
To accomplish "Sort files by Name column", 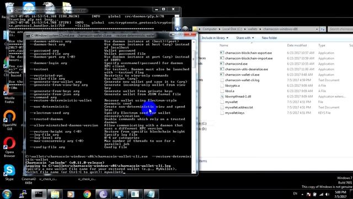I will click(x=224, y=45).
